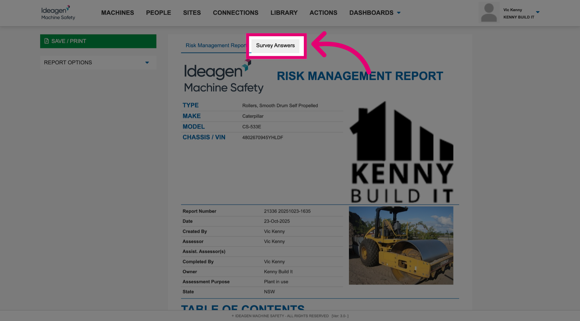This screenshot has height=321, width=580.
Task: Click the Ideagen Machine Safety report logo
Action: tap(224, 77)
